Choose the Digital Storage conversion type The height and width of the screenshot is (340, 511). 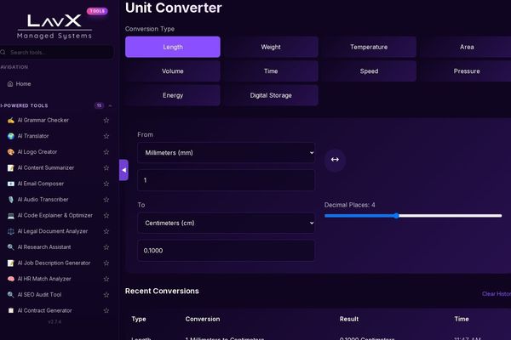point(271,95)
